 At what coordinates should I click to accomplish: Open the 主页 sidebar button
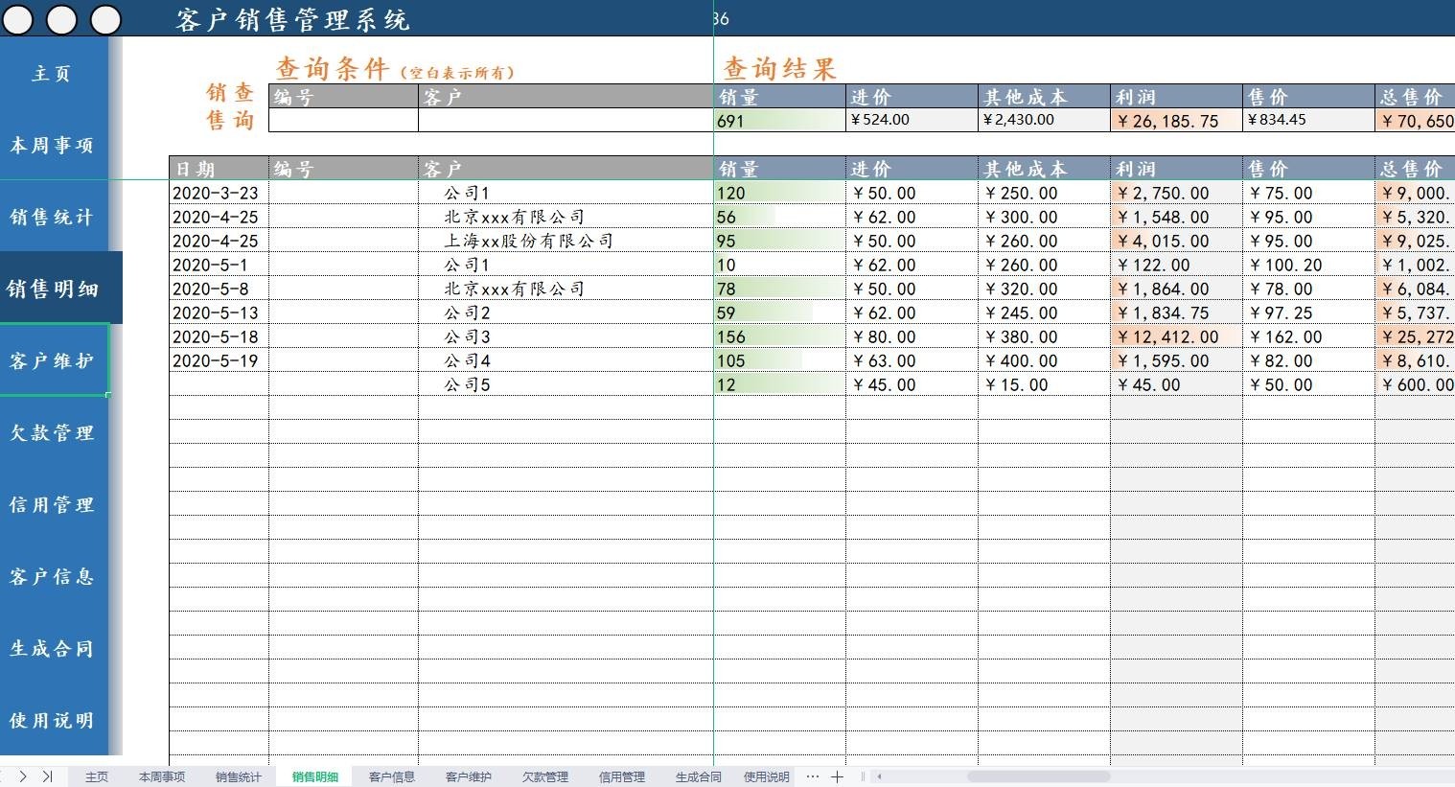[x=54, y=73]
